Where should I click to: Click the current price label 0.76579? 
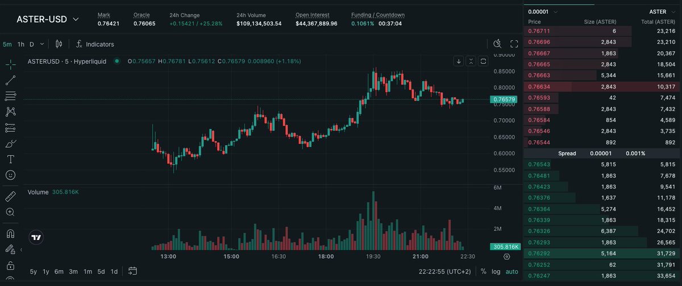pos(504,100)
